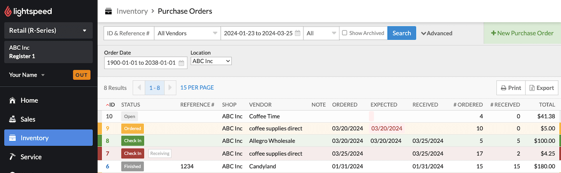Toggle the OUT clock status badge

point(81,75)
